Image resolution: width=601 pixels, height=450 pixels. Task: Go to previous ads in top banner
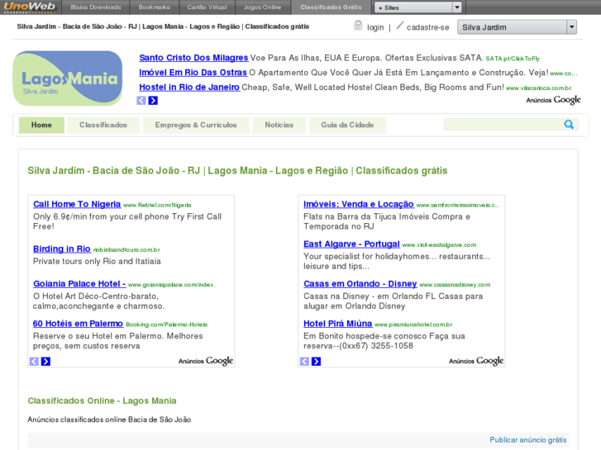[141, 101]
